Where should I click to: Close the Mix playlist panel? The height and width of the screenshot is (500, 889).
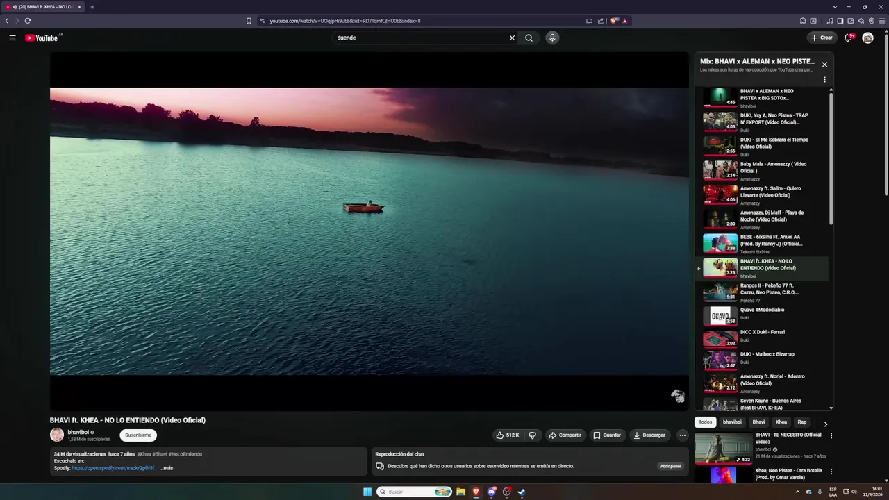[824, 65]
